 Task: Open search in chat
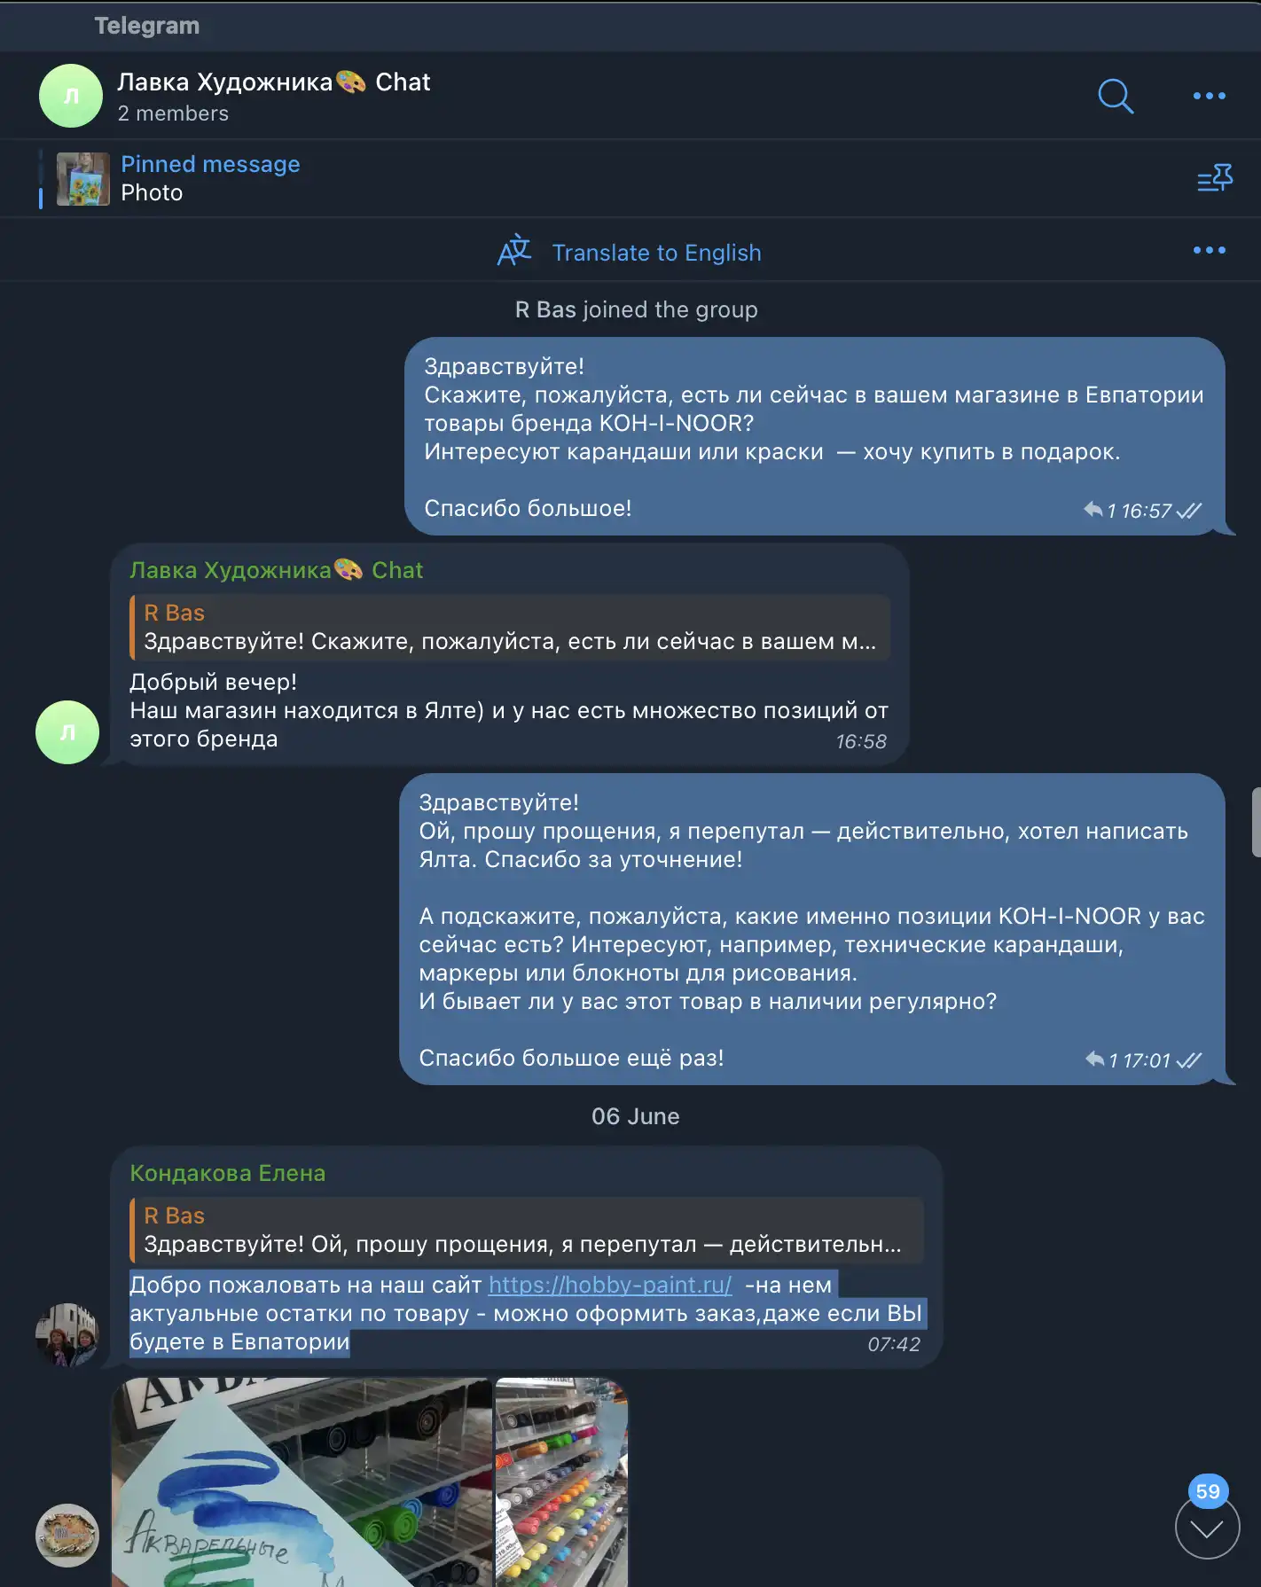click(x=1116, y=96)
